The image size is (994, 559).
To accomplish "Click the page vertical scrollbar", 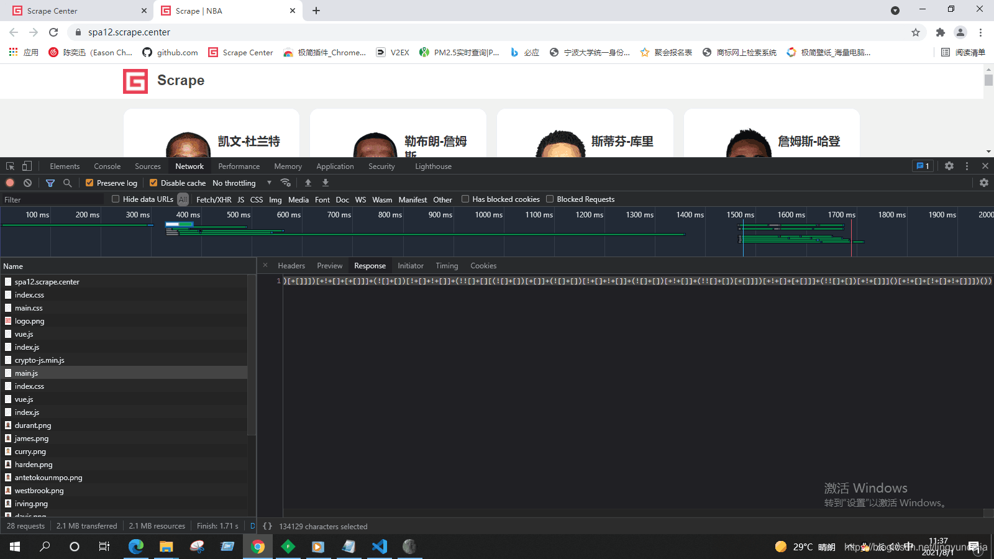I will click(988, 81).
